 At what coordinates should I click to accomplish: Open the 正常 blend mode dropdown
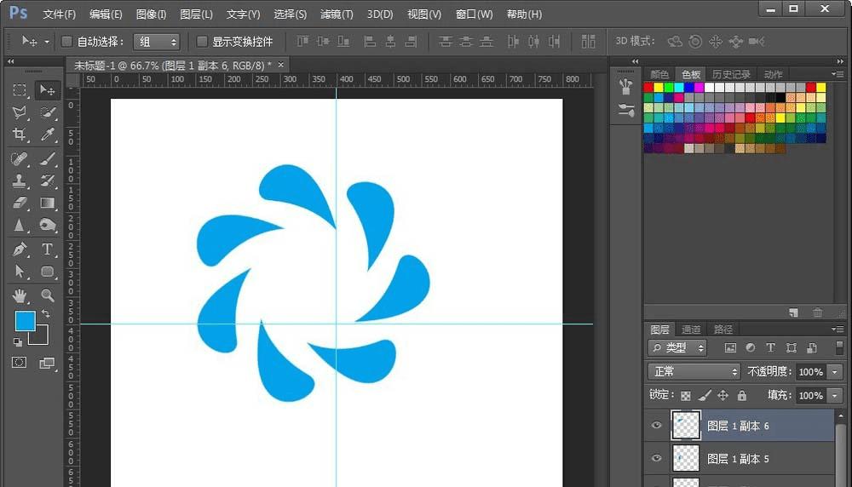(x=694, y=372)
